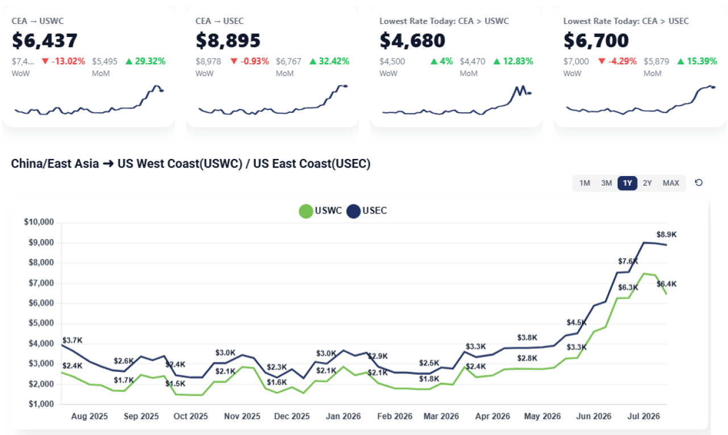
Task: Select the 3M time range
Action: point(606,183)
